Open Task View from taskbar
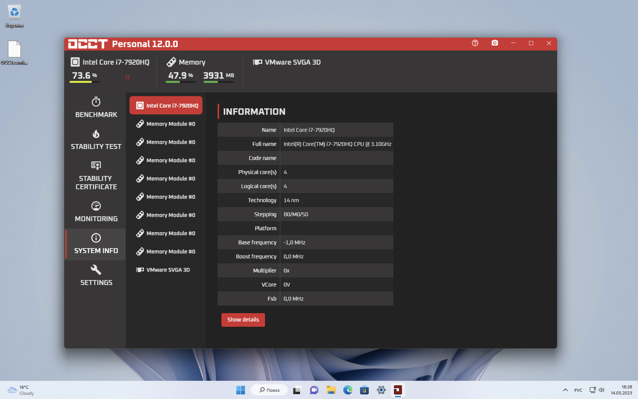Viewport: 638px width, 399px height. [297, 390]
